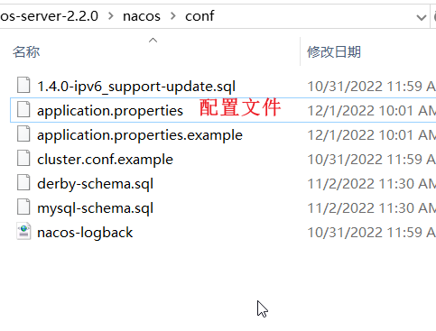Click the application.properties.example file icon

(23, 133)
